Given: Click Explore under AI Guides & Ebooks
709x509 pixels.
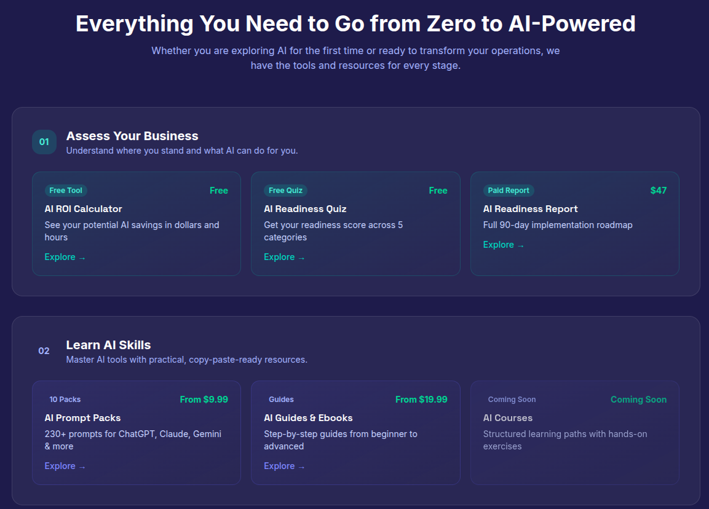Looking at the screenshot, I should click(x=284, y=466).
